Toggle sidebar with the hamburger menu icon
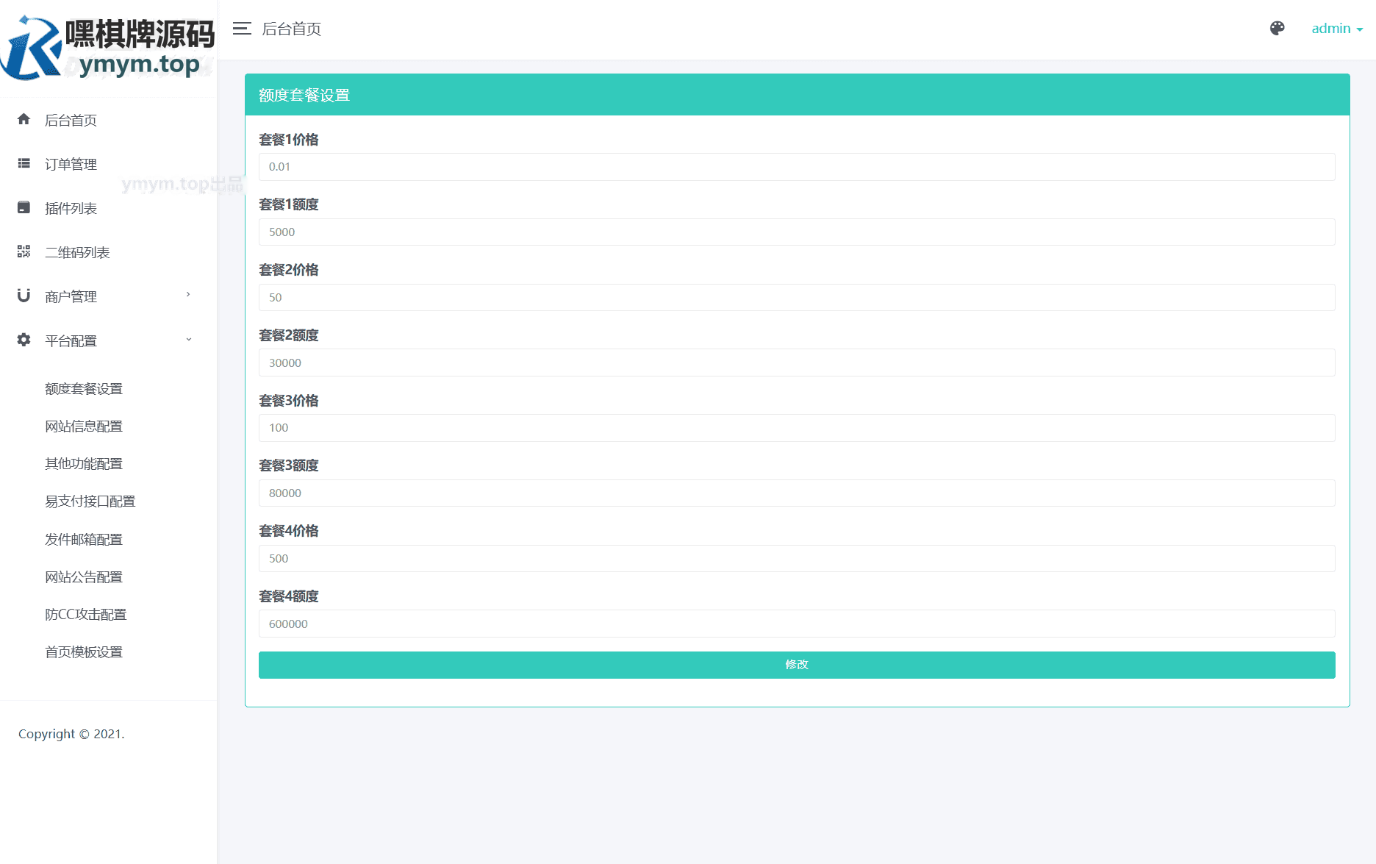This screenshot has width=1376, height=864. [242, 29]
